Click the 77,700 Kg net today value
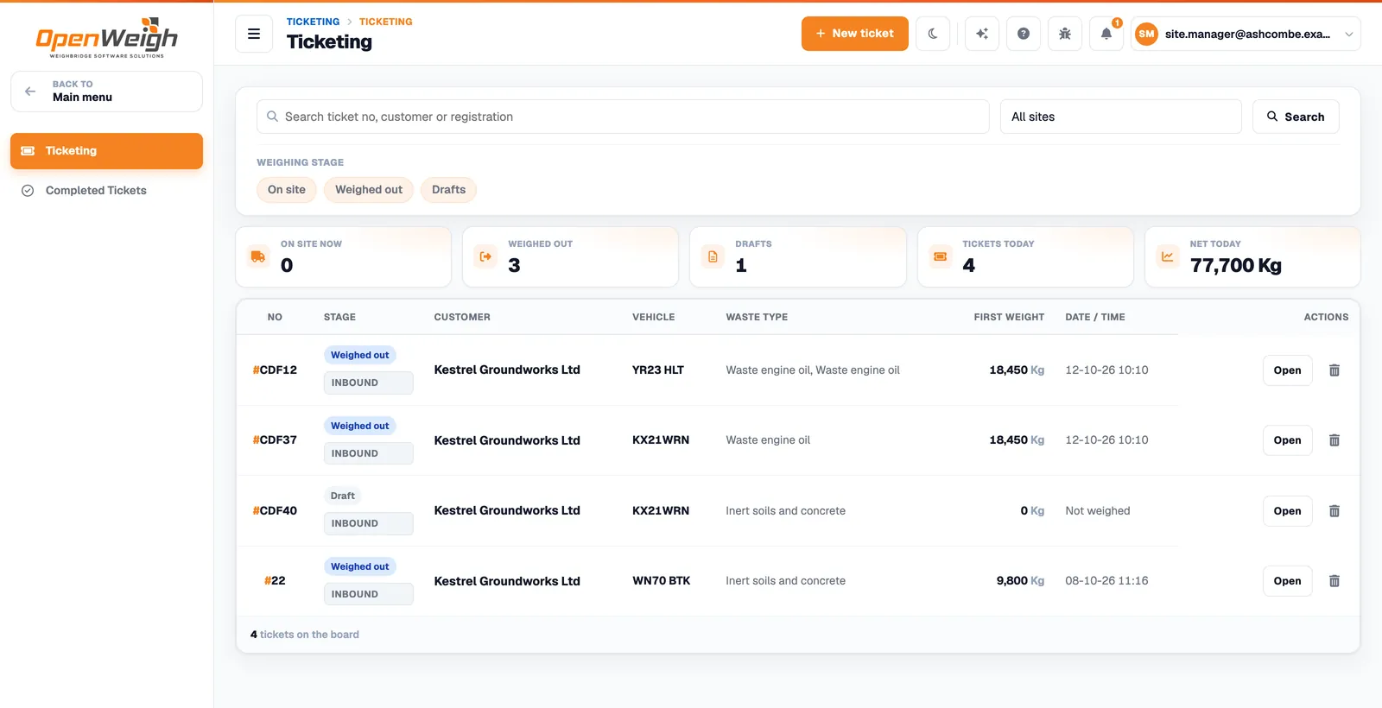Image resolution: width=1382 pixels, height=708 pixels. 1236,266
